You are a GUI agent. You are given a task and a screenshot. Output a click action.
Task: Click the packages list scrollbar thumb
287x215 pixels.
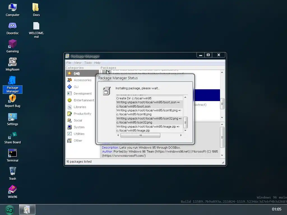(x=222, y=104)
